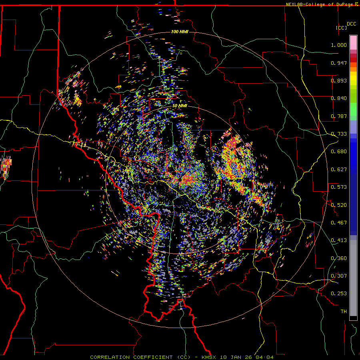Click the 0.680 legend value
This screenshot has width=360, height=360.
pos(339,152)
